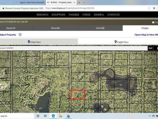Close the BCPAO Property Search tab
This screenshot has width=158, height=119.
[74, 3]
